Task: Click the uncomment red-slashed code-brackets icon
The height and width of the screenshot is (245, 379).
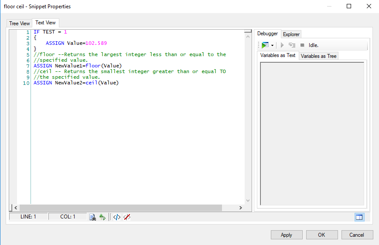Action: click(127, 217)
